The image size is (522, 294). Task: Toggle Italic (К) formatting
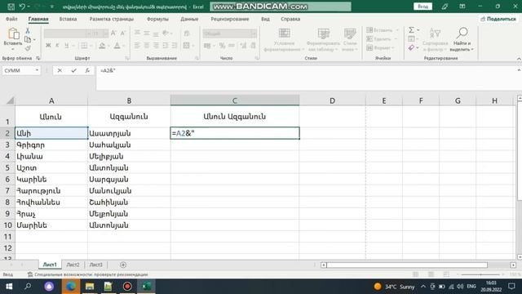pos(57,46)
